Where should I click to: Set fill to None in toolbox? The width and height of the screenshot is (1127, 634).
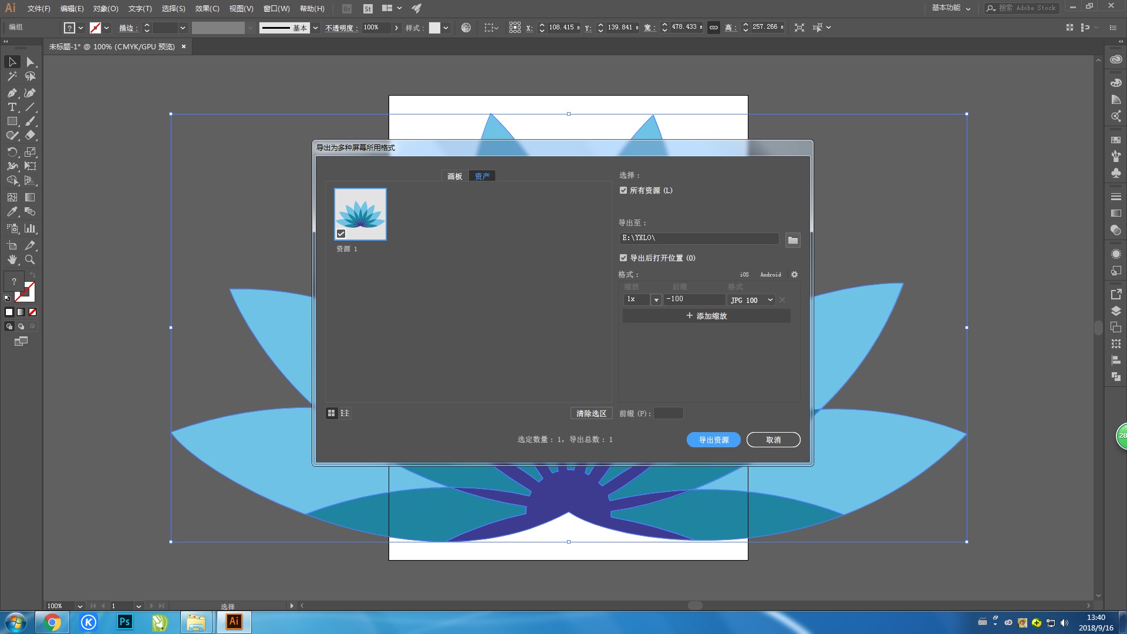click(x=33, y=312)
